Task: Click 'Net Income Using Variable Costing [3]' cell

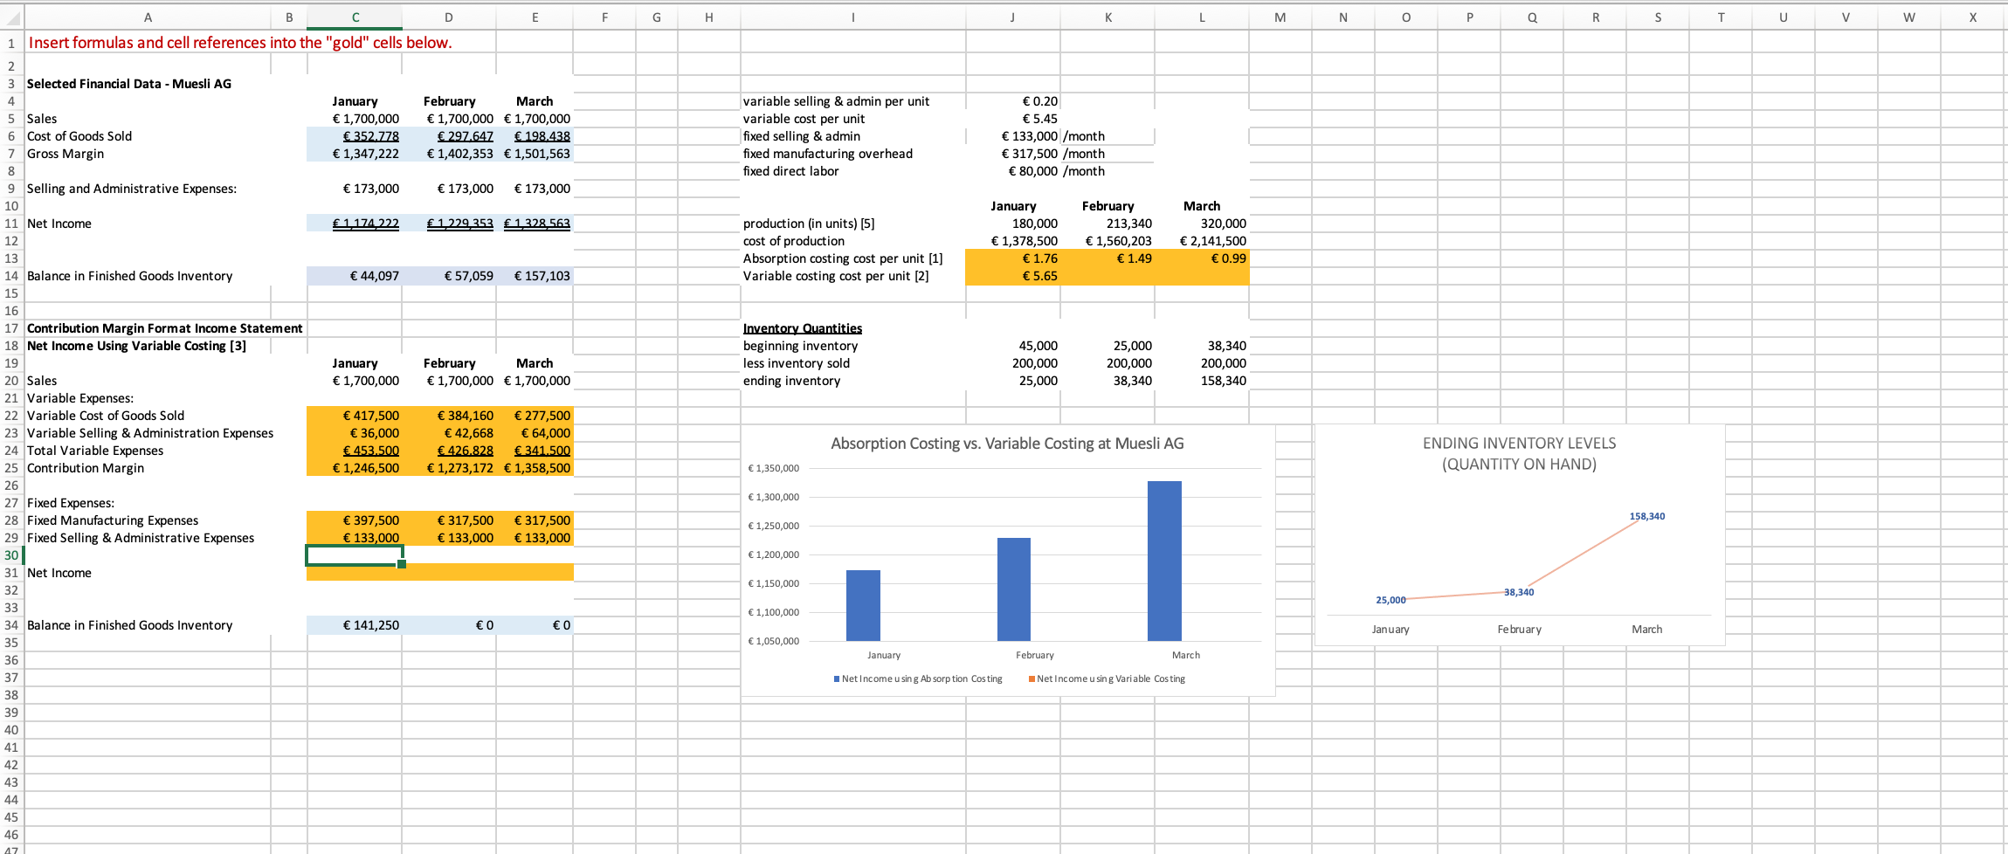Action: coord(136,346)
